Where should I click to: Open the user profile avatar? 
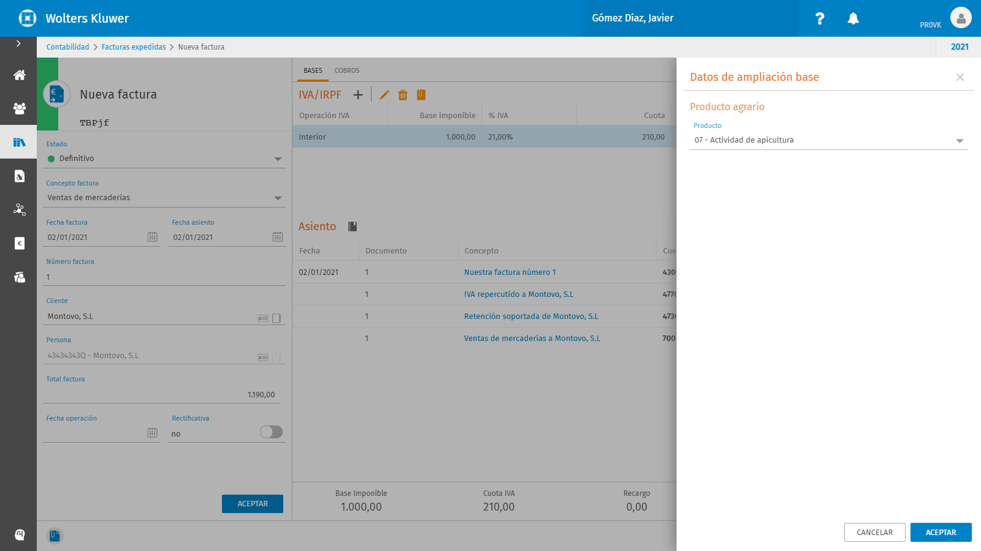point(961,18)
